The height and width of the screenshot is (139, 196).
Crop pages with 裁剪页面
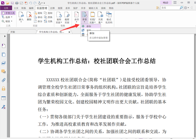point(67,18)
